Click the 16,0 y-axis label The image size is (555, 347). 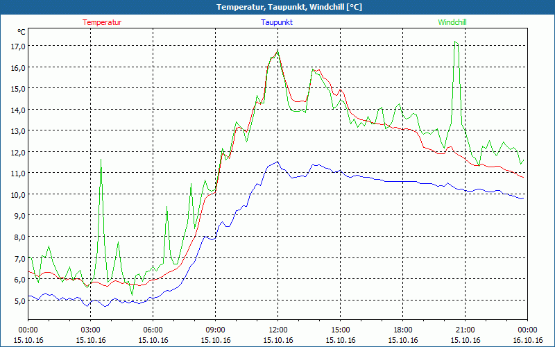[18, 67]
